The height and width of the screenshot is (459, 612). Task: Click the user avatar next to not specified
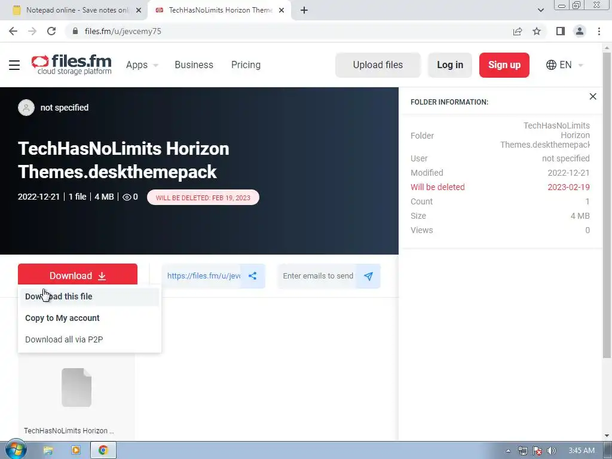pos(26,108)
